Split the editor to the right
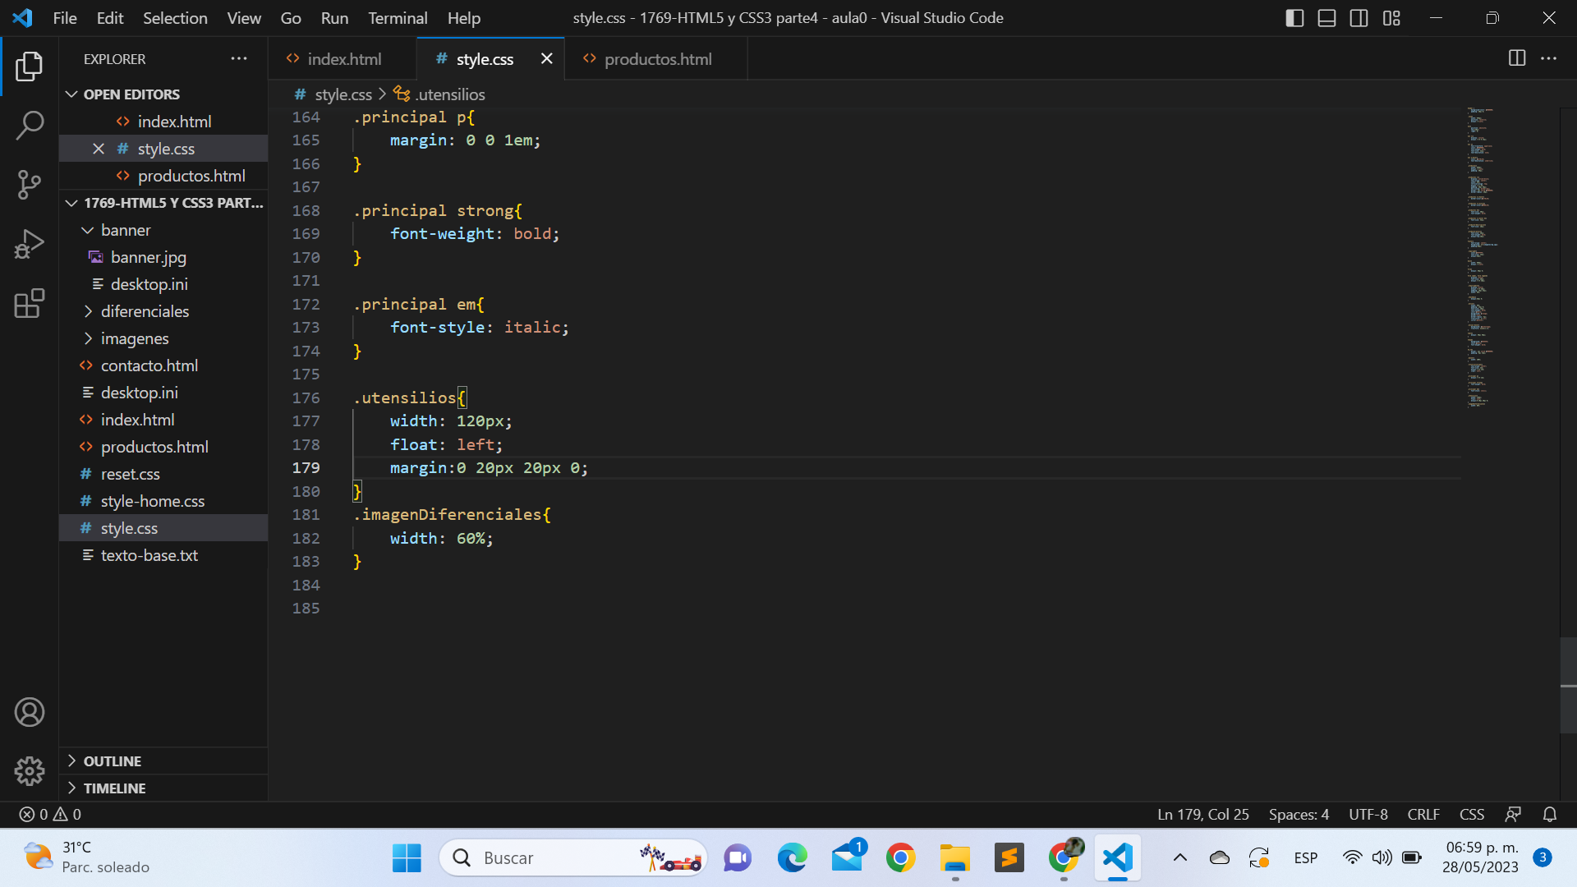The height and width of the screenshot is (887, 1577). [x=1517, y=58]
